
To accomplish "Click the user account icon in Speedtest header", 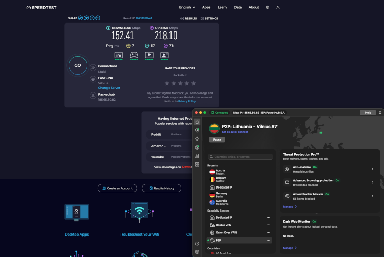I will coord(278,7).
